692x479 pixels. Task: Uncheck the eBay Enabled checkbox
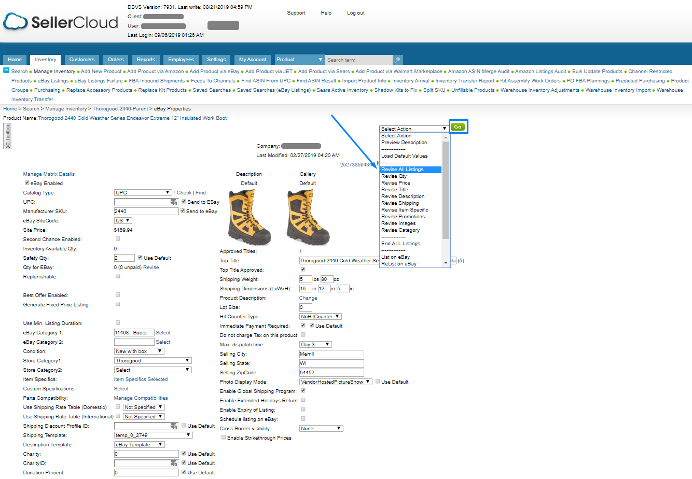coord(27,183)
